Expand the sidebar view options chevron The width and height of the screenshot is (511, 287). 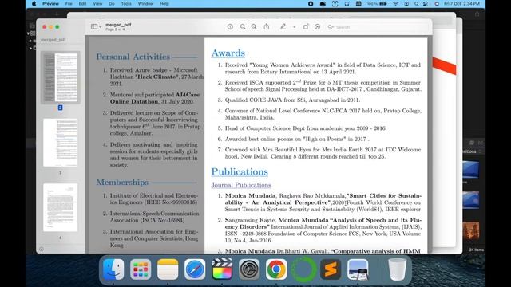click(x=100, y=27)
